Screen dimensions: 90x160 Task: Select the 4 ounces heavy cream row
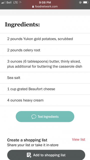pos(45,100)
